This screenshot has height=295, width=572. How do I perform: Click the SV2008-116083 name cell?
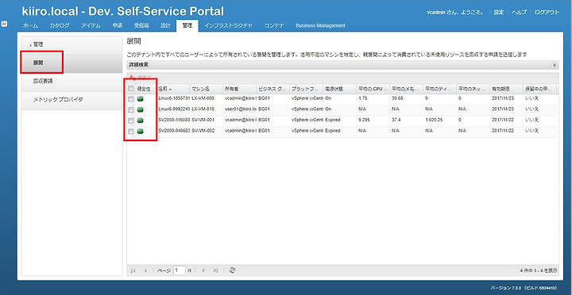[x=174, y=120]
